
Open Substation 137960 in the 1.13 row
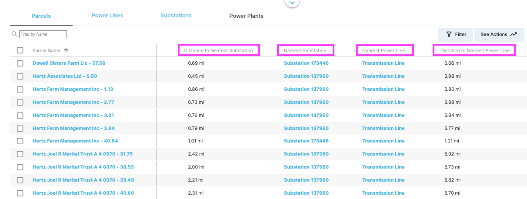[306, 90]
